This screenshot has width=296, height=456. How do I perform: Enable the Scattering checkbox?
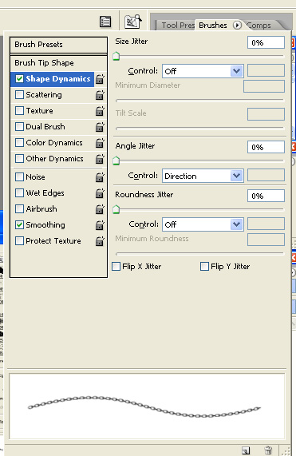(19, 95)
